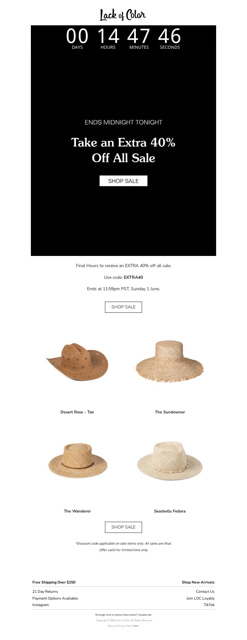Click The Wanderer product name
The width and height of the screenshot is (247, 640).
point(77,511)
